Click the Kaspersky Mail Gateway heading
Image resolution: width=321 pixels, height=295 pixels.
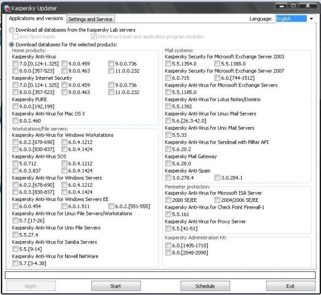pos(191,156)
